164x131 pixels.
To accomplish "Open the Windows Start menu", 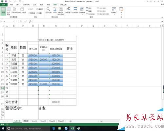I will click(x=3, y=128).
